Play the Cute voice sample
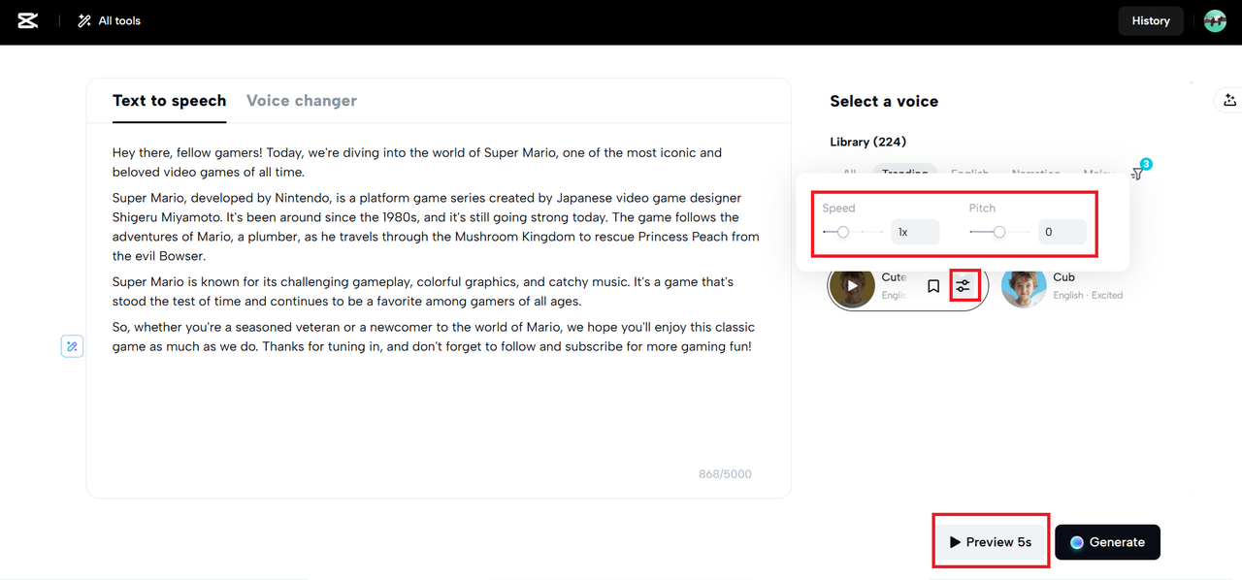 [852, 286]
